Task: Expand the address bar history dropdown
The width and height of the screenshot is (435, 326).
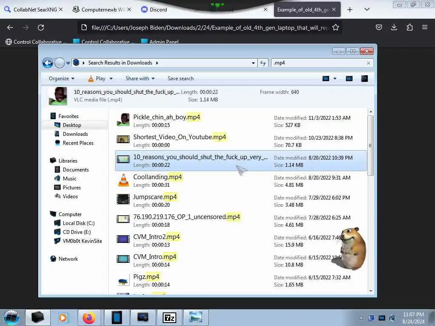Action: (x=253, y=63)
